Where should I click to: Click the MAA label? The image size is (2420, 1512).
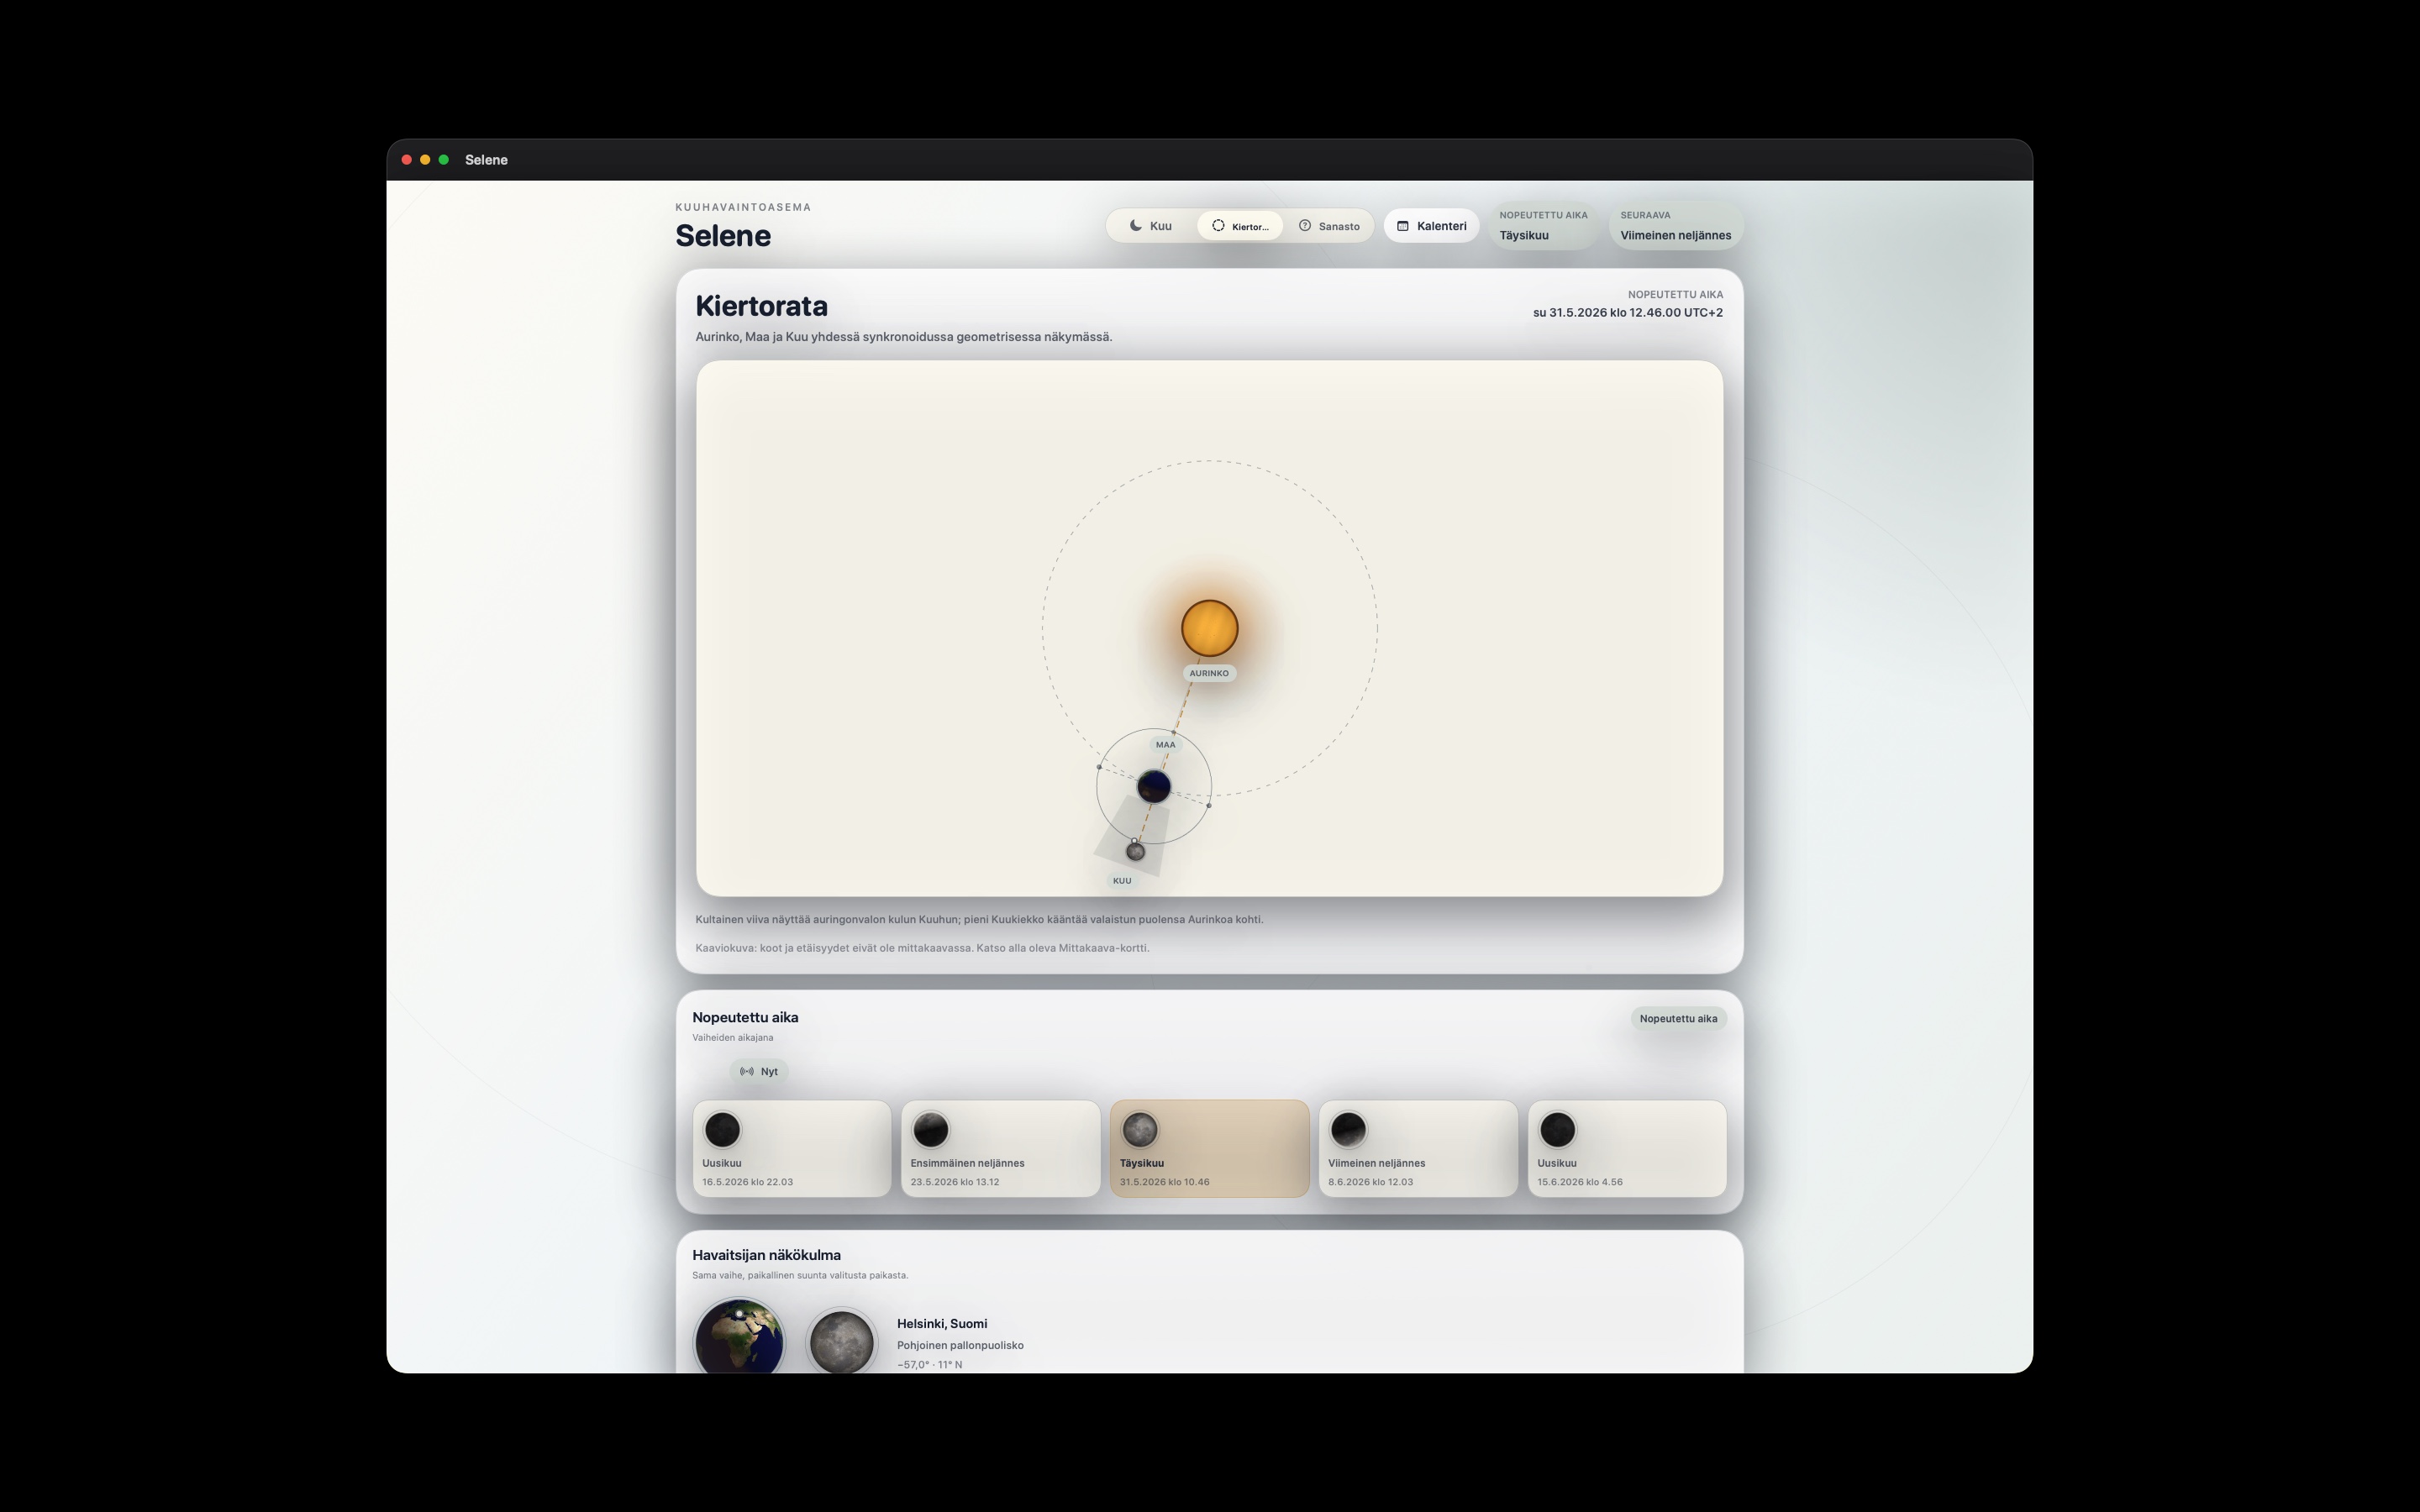1166,745
